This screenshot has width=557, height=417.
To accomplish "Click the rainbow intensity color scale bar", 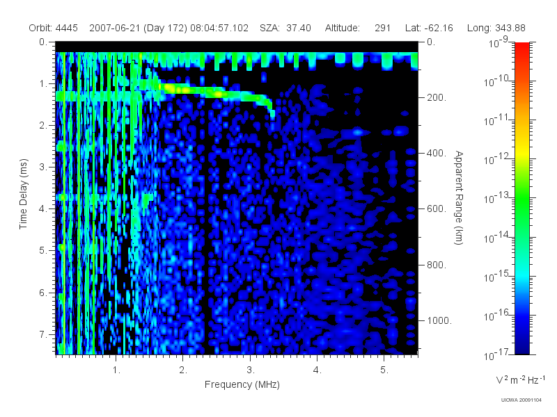I will [521, 198].
